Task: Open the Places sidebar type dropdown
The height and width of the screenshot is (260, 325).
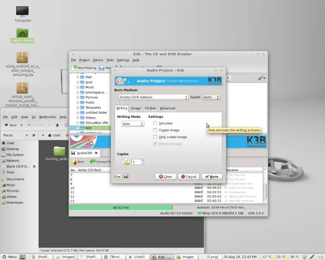Action: [x=27, y=135]
